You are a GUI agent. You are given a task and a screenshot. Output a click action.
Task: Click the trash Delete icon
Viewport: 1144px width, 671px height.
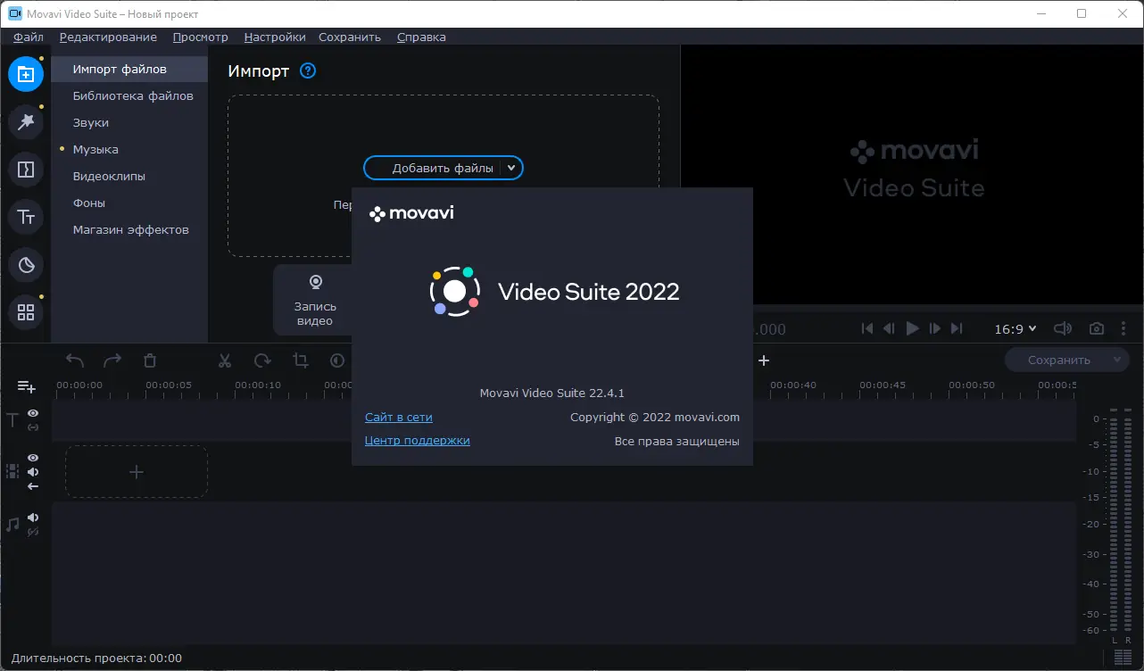click(x=150, y=360)
